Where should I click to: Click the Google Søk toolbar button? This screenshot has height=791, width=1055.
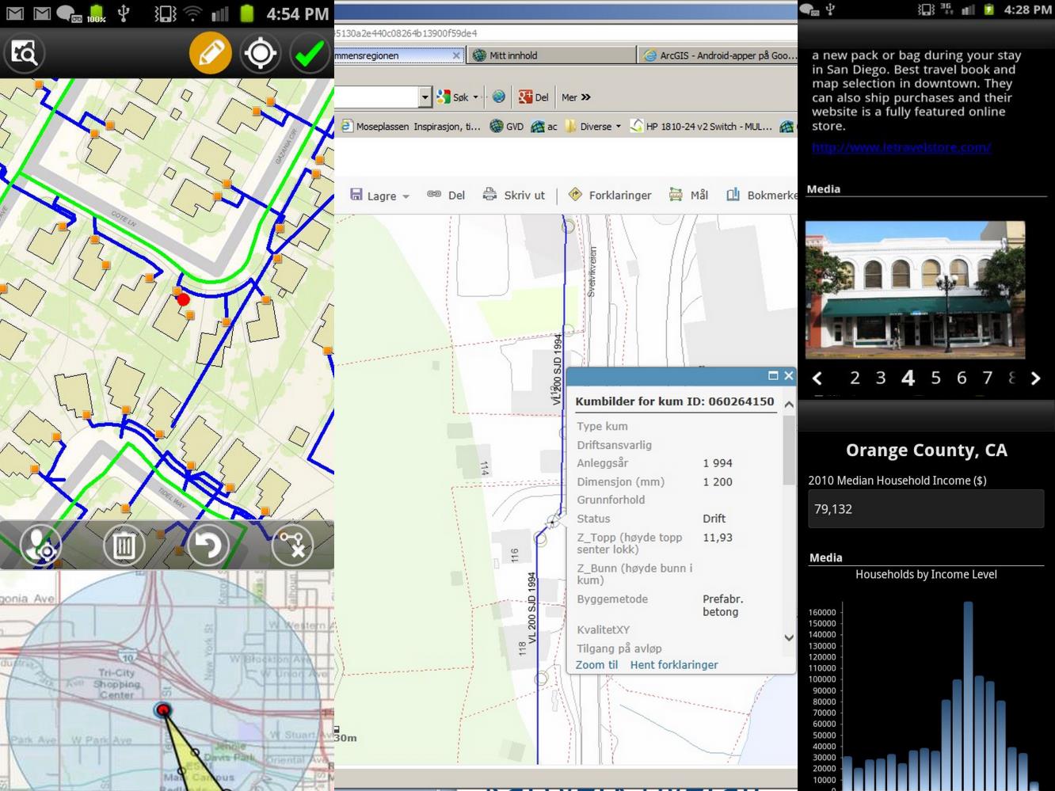(453, 97)
